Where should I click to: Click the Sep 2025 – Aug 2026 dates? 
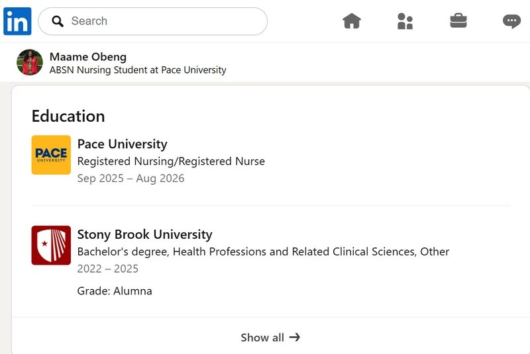click(x=131, y=178)
